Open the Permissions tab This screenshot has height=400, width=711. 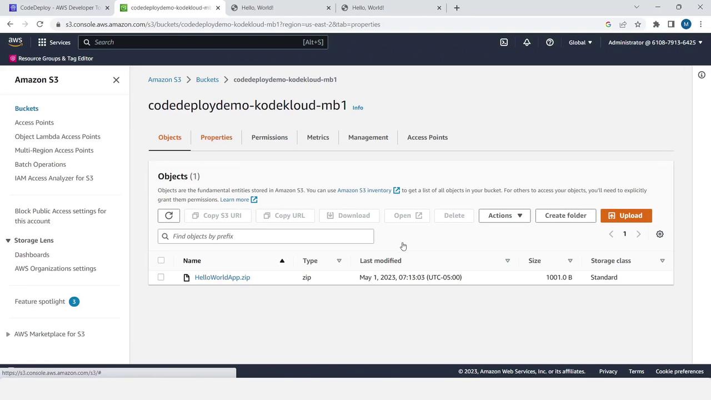click(269, 137)
